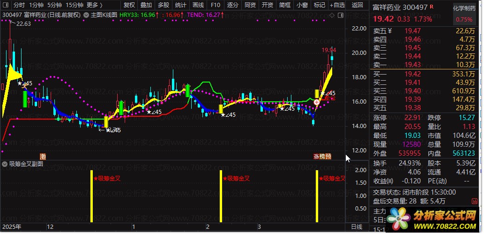Click the 激 marker on the chart

click(x=43, y=157)
